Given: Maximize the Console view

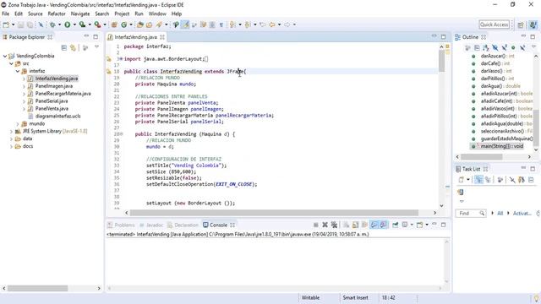Looking at the screenshot, I should click(443, 225).
